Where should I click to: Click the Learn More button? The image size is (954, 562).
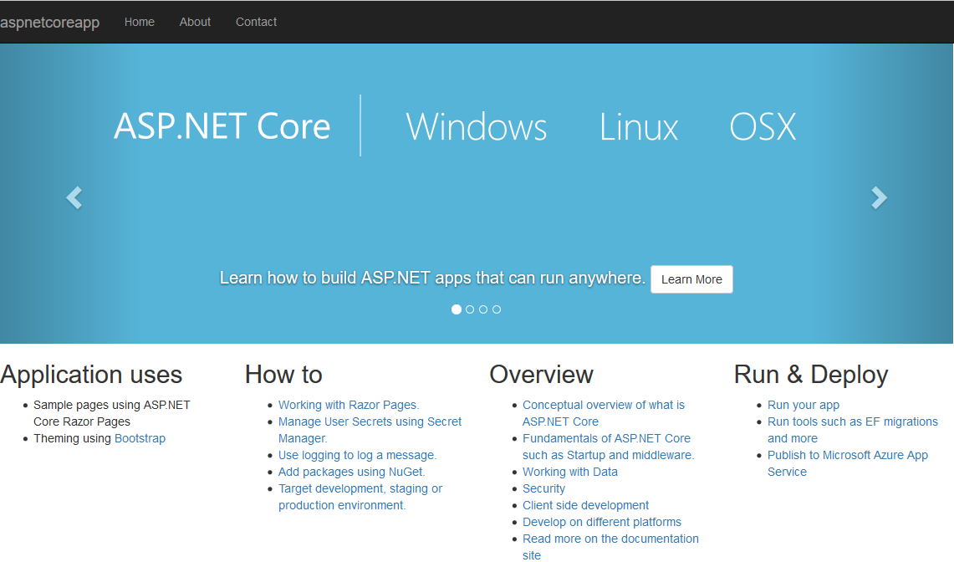(x=691, y=278)
